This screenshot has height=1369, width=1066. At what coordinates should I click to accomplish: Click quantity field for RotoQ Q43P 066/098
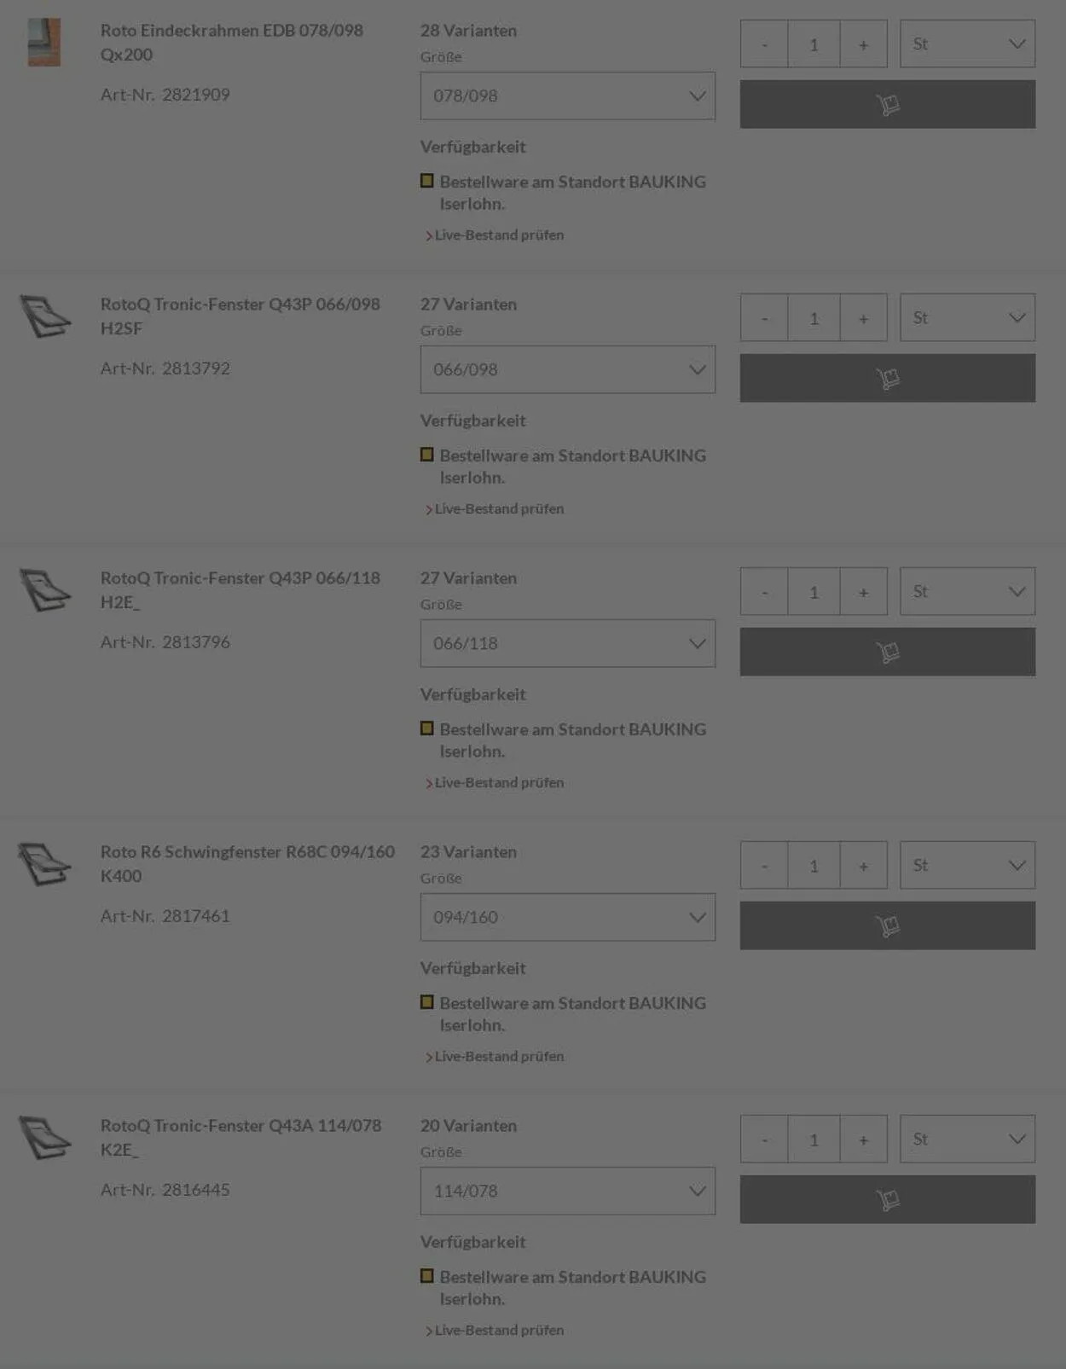pyautogui.click(x=814, y=318)
